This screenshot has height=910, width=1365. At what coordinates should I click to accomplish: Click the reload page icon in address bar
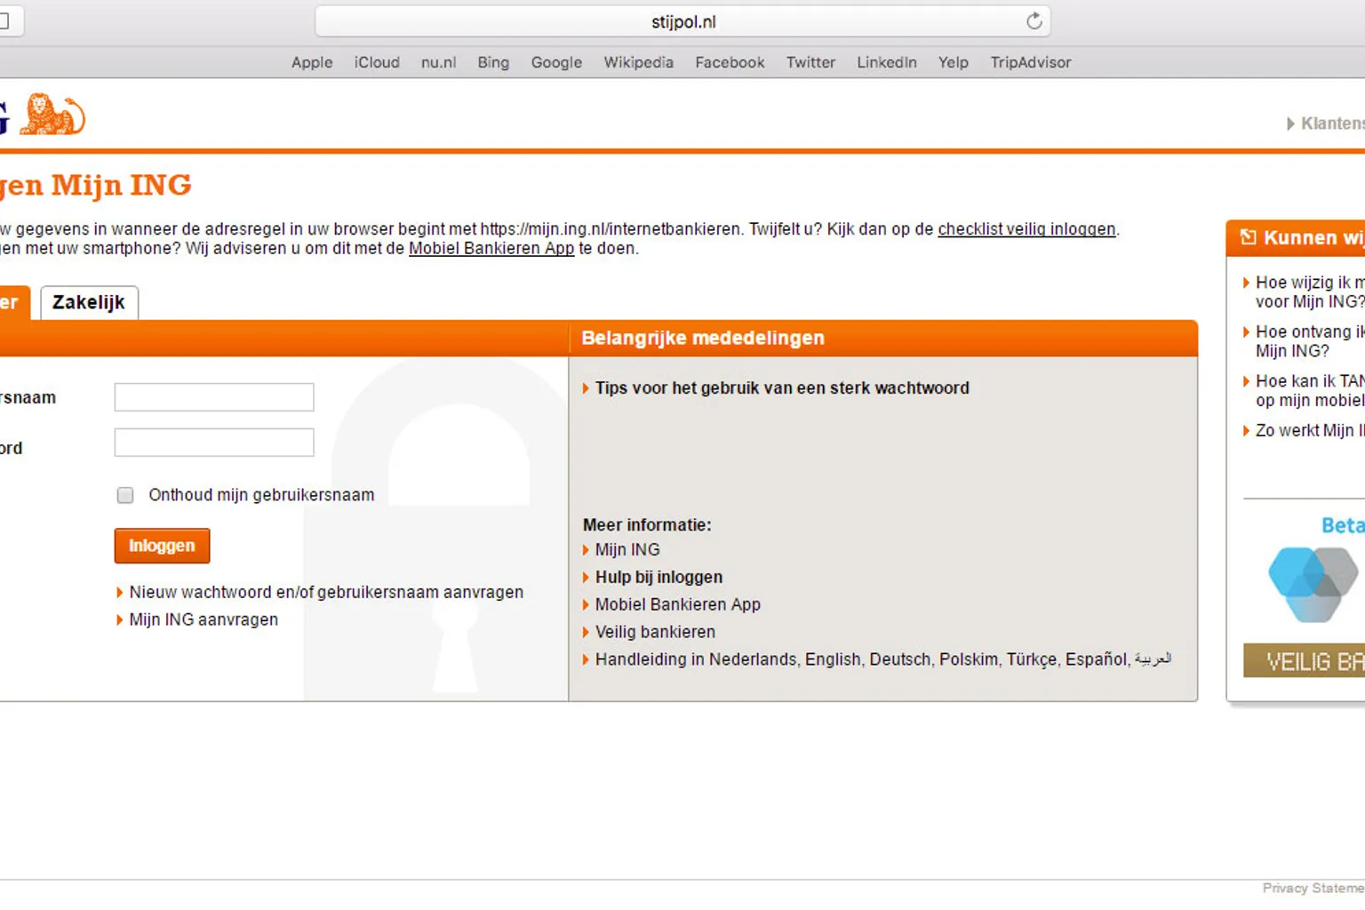pos(1034,21)
